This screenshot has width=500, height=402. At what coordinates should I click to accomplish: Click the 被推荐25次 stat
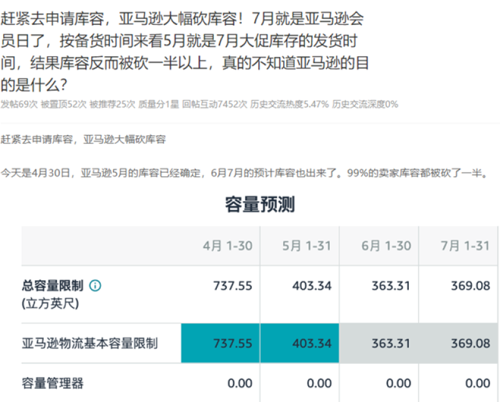(x=112, y=104)
